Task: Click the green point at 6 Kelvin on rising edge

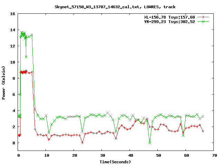Action: pos(20,95)
